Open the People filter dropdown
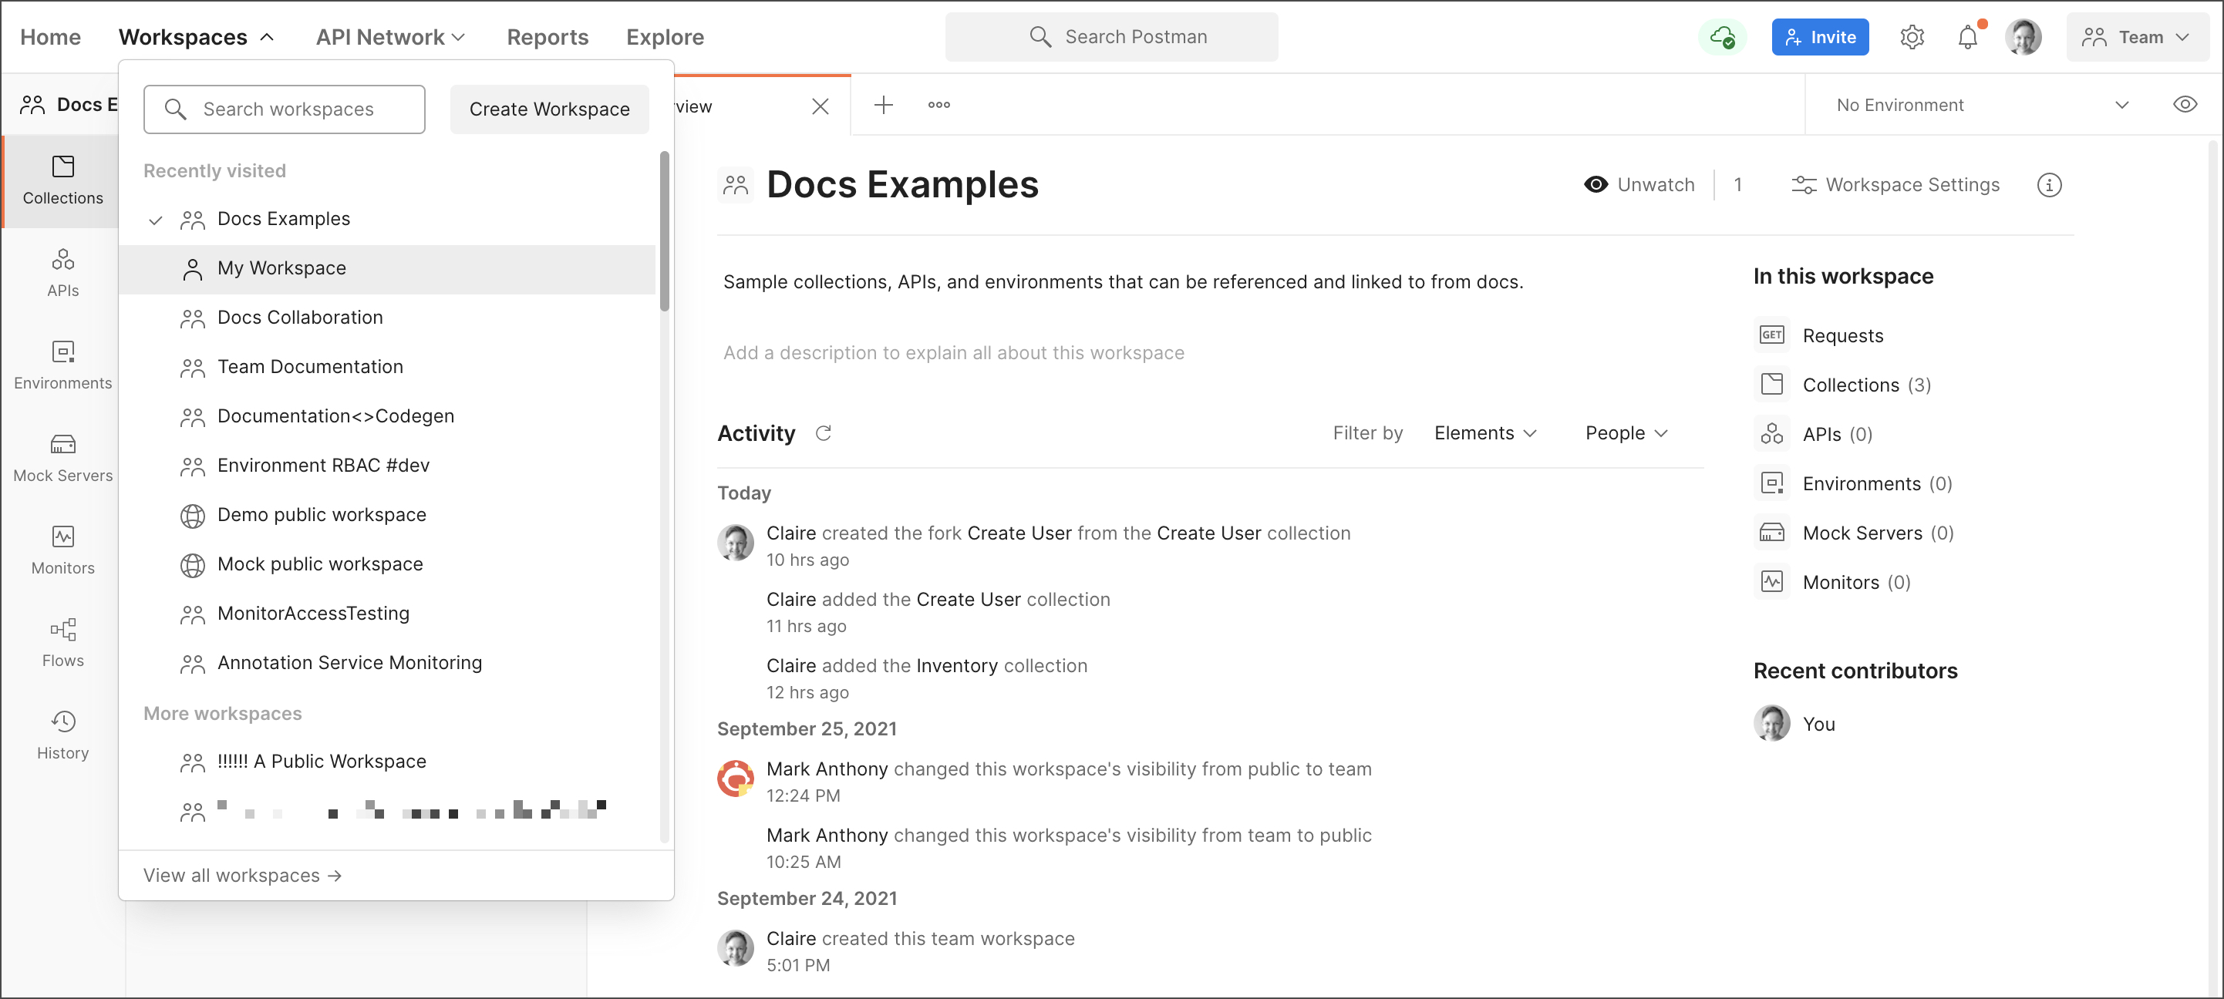Image resolution: width=2224 pixels, height=999 pixels. (1626, 433)
